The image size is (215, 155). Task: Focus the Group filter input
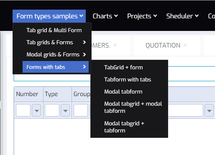tap(81, 110)
